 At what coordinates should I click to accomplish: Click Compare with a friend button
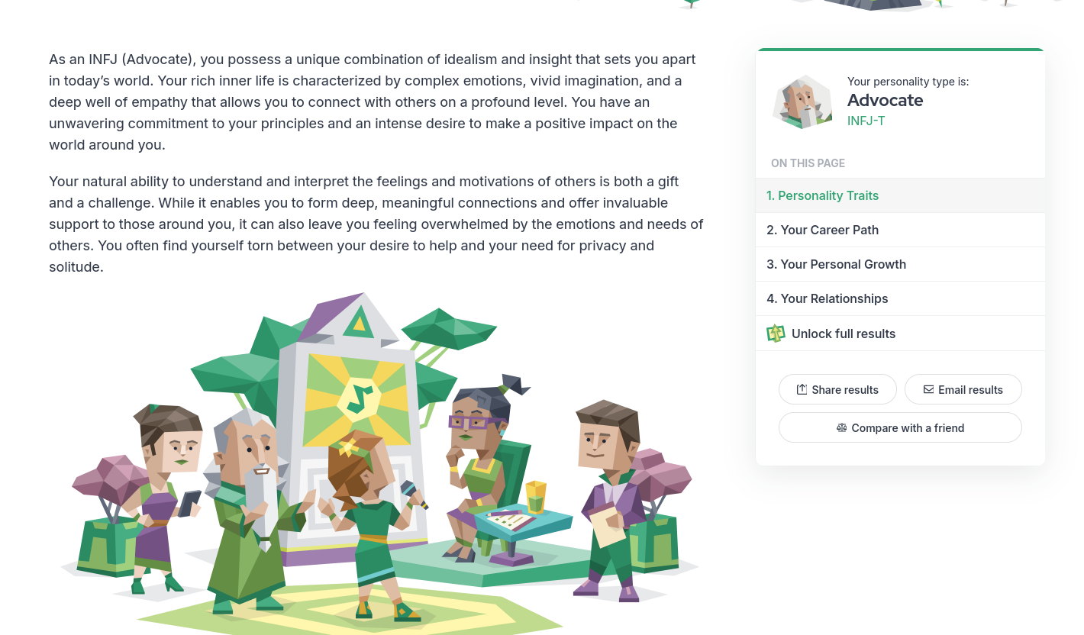[900, 427]
